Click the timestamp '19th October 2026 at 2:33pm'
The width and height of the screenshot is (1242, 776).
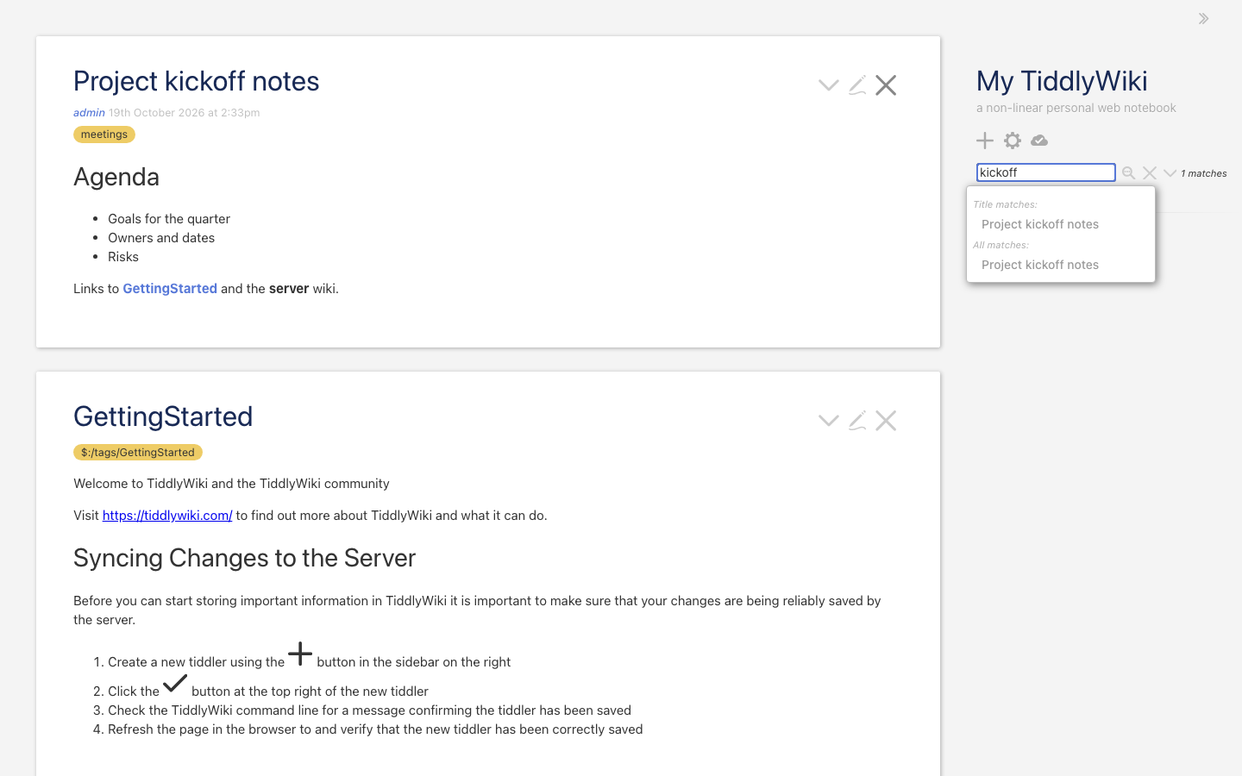point(184,113)
